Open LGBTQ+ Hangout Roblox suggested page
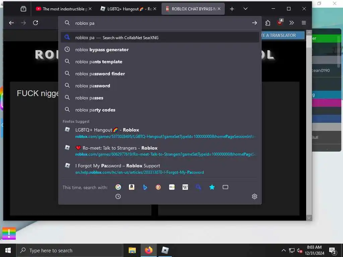Viewport: 343px width, 257px height. (x=160, y=133)
